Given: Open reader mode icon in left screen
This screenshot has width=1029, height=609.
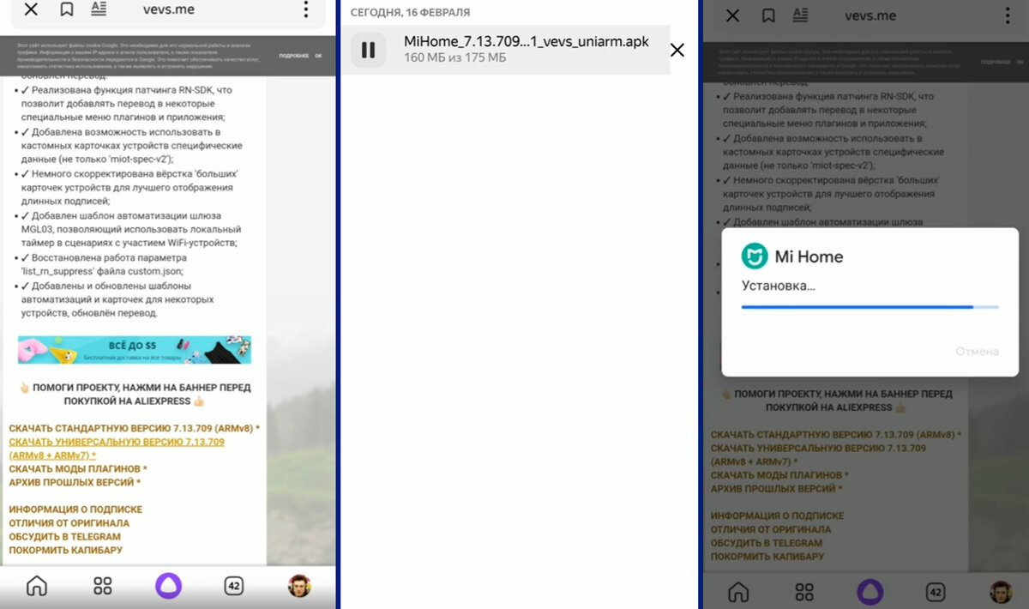Looking at the screenshot, I should tap(99, 10).
